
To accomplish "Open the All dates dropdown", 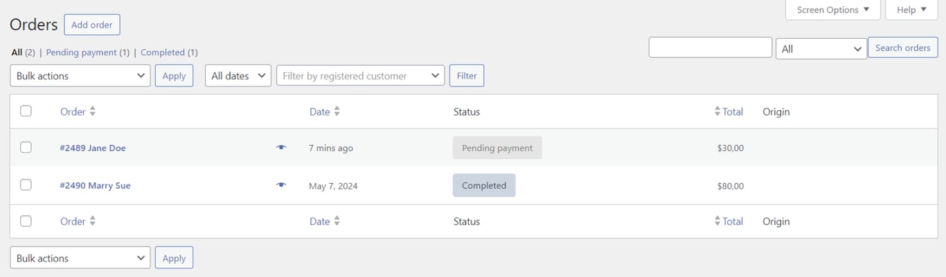I will point(238,76).
